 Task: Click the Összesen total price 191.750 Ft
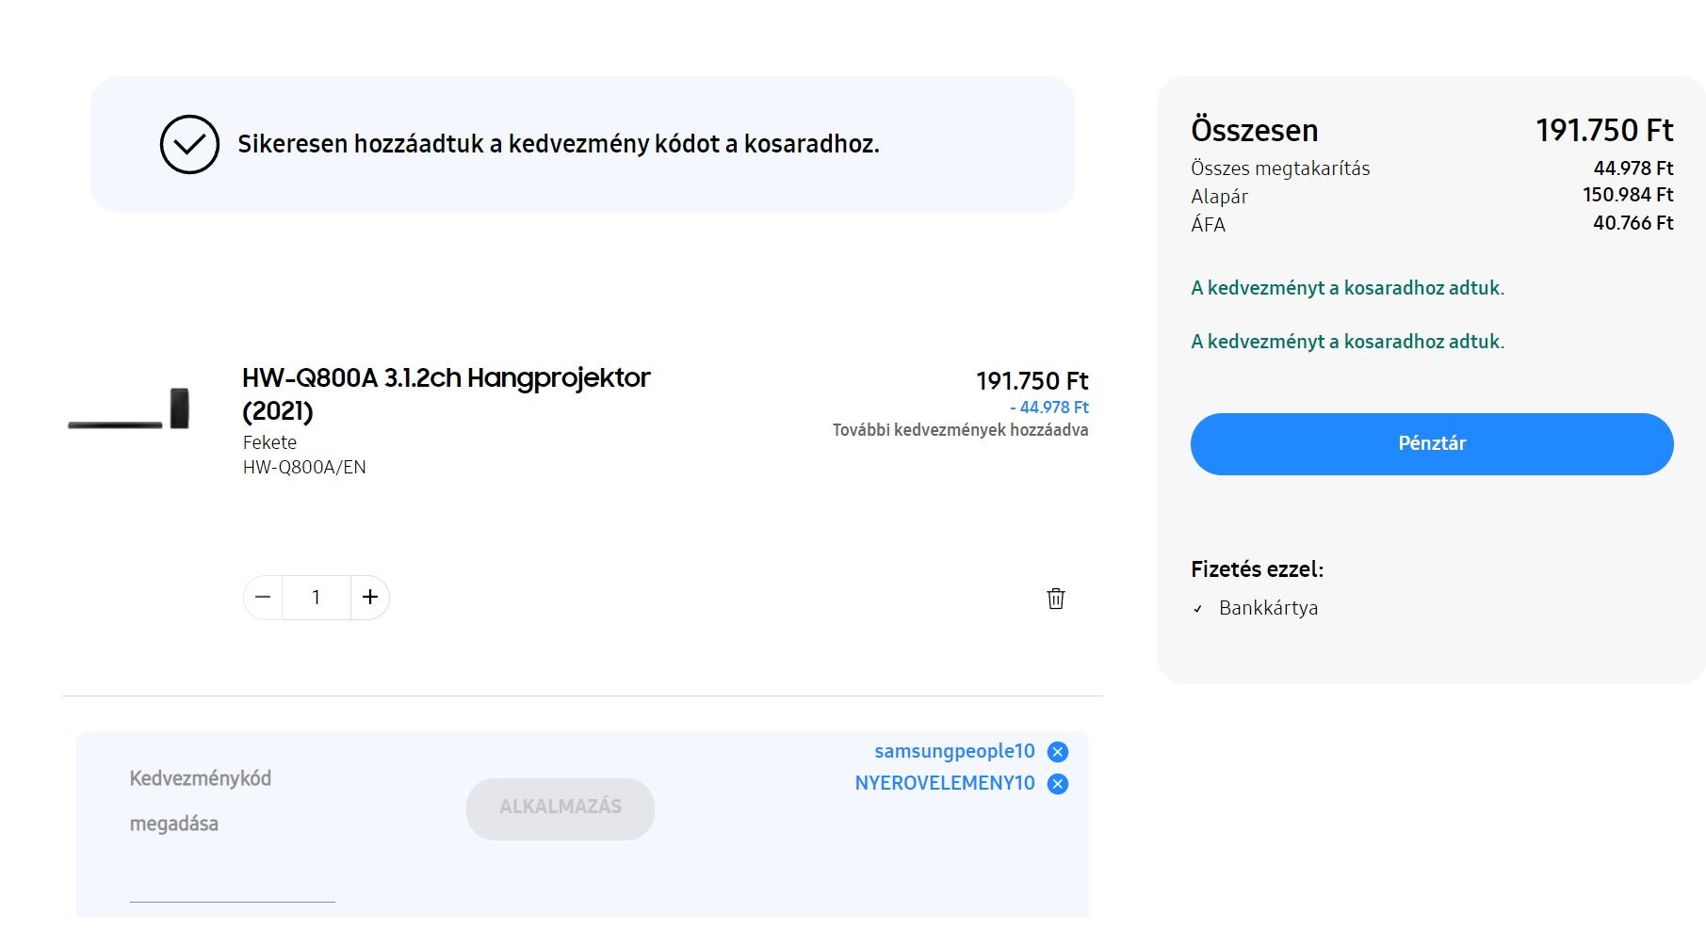[1604, 130]
